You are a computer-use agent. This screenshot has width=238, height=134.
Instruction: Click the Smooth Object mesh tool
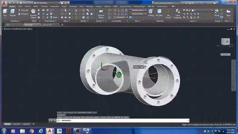(x=33, y=14)
